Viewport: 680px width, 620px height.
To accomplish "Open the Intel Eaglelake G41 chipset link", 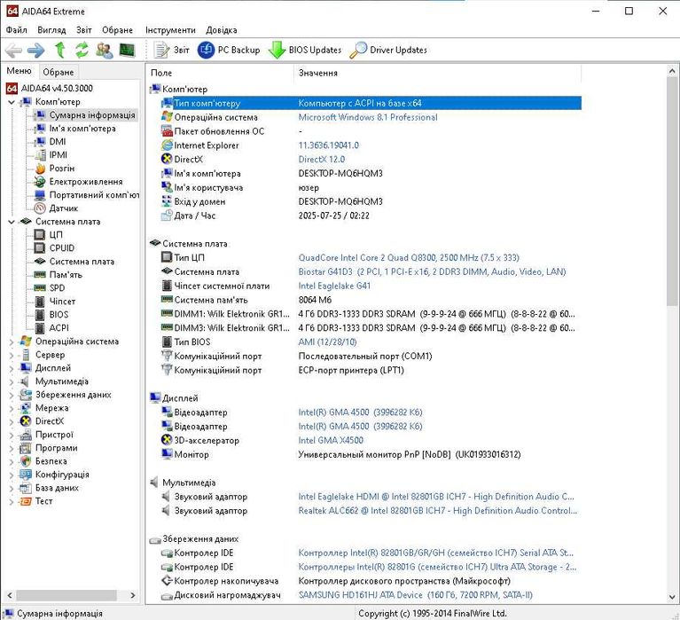I will pyautogui.click(x=334, y=286).
